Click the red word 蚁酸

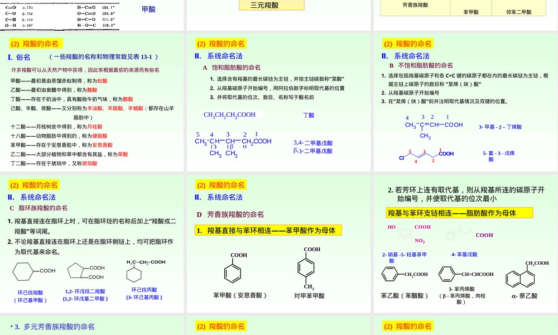(103, 81)
